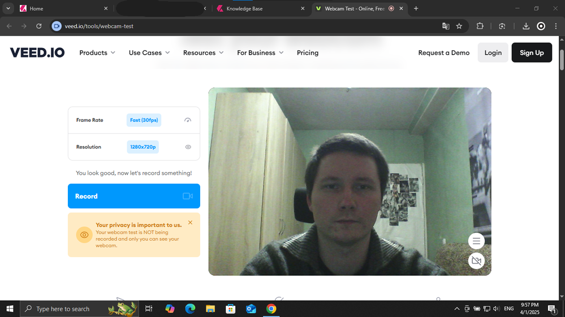Viewport: 565px width, 317px height.
Task: Click the translate page icon
Action: click(446, 26)
